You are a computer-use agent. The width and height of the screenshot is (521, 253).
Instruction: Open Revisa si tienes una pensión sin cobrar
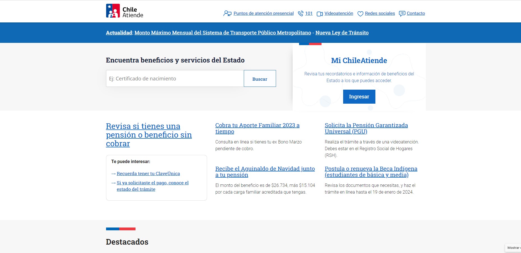(x=149, y=135)
